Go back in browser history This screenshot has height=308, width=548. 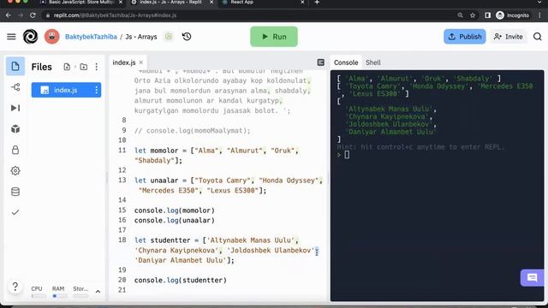pos(9,15)
